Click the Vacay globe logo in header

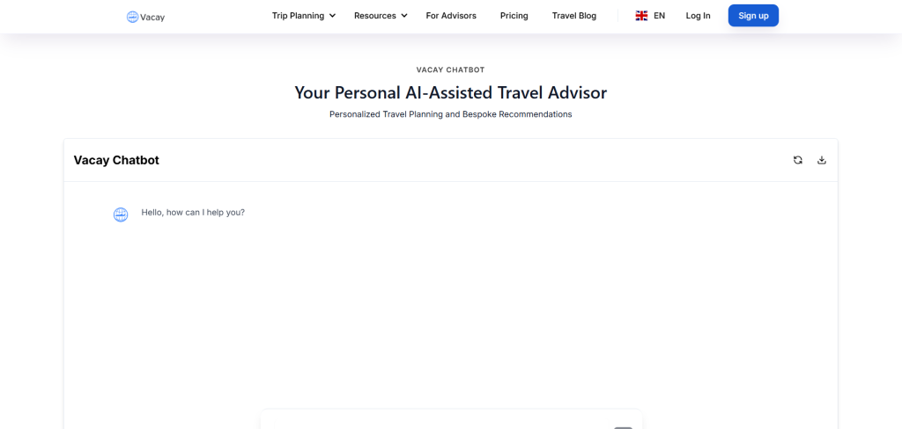click(x=132, y=17)
